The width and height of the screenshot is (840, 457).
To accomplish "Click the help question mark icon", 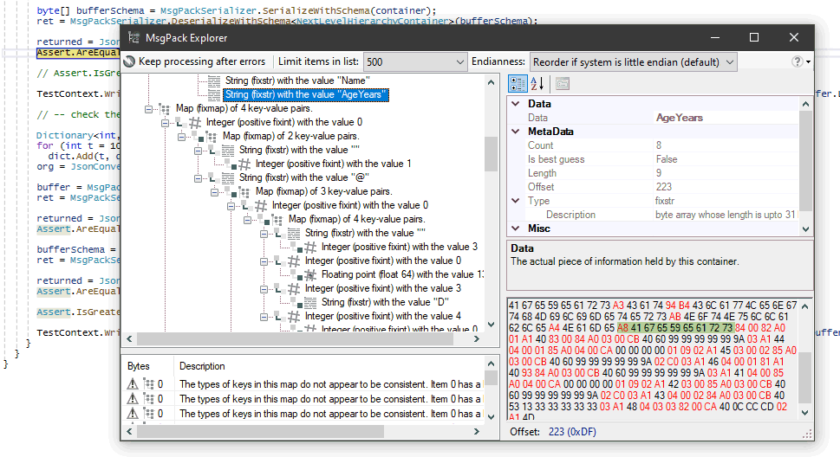I will 798,61.
